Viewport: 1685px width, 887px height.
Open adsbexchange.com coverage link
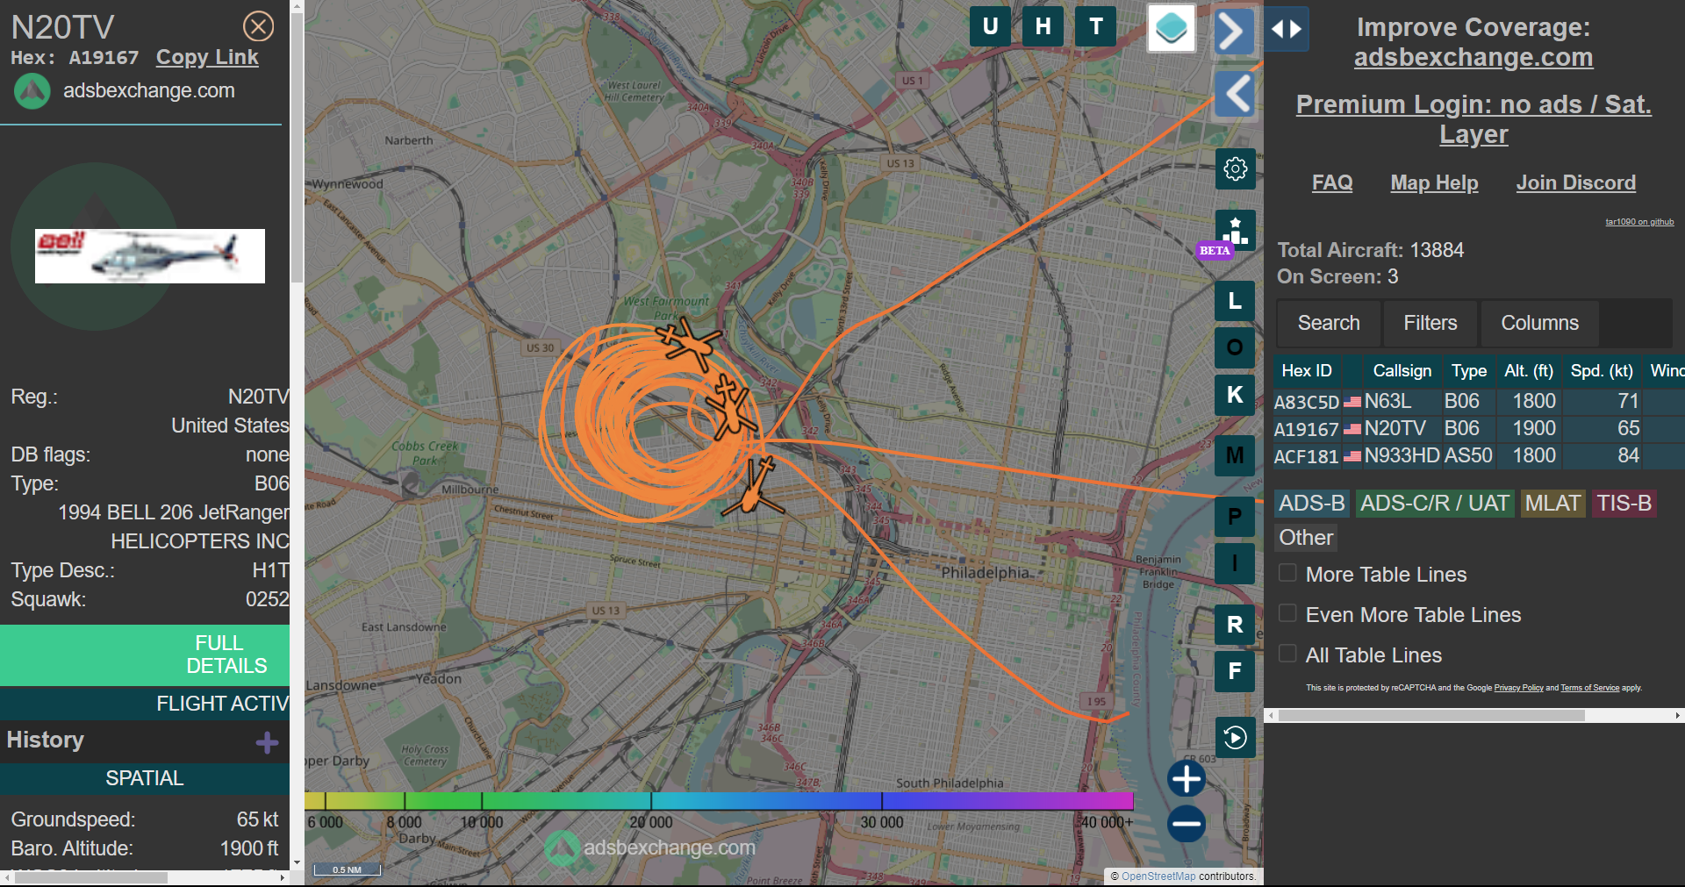click(1473, 57)
